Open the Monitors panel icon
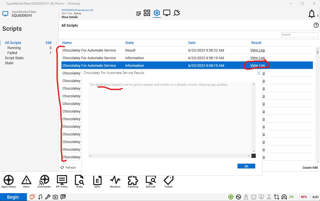The width and height of the screenshot is (320, 201). click(115, 181)
